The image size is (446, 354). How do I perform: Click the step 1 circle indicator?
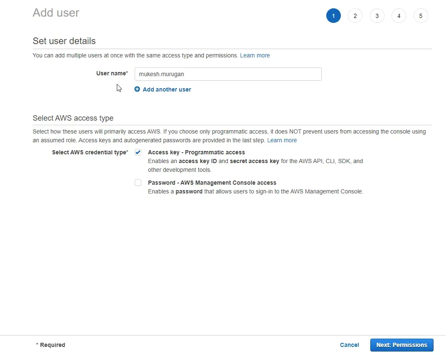coord(333,15)
